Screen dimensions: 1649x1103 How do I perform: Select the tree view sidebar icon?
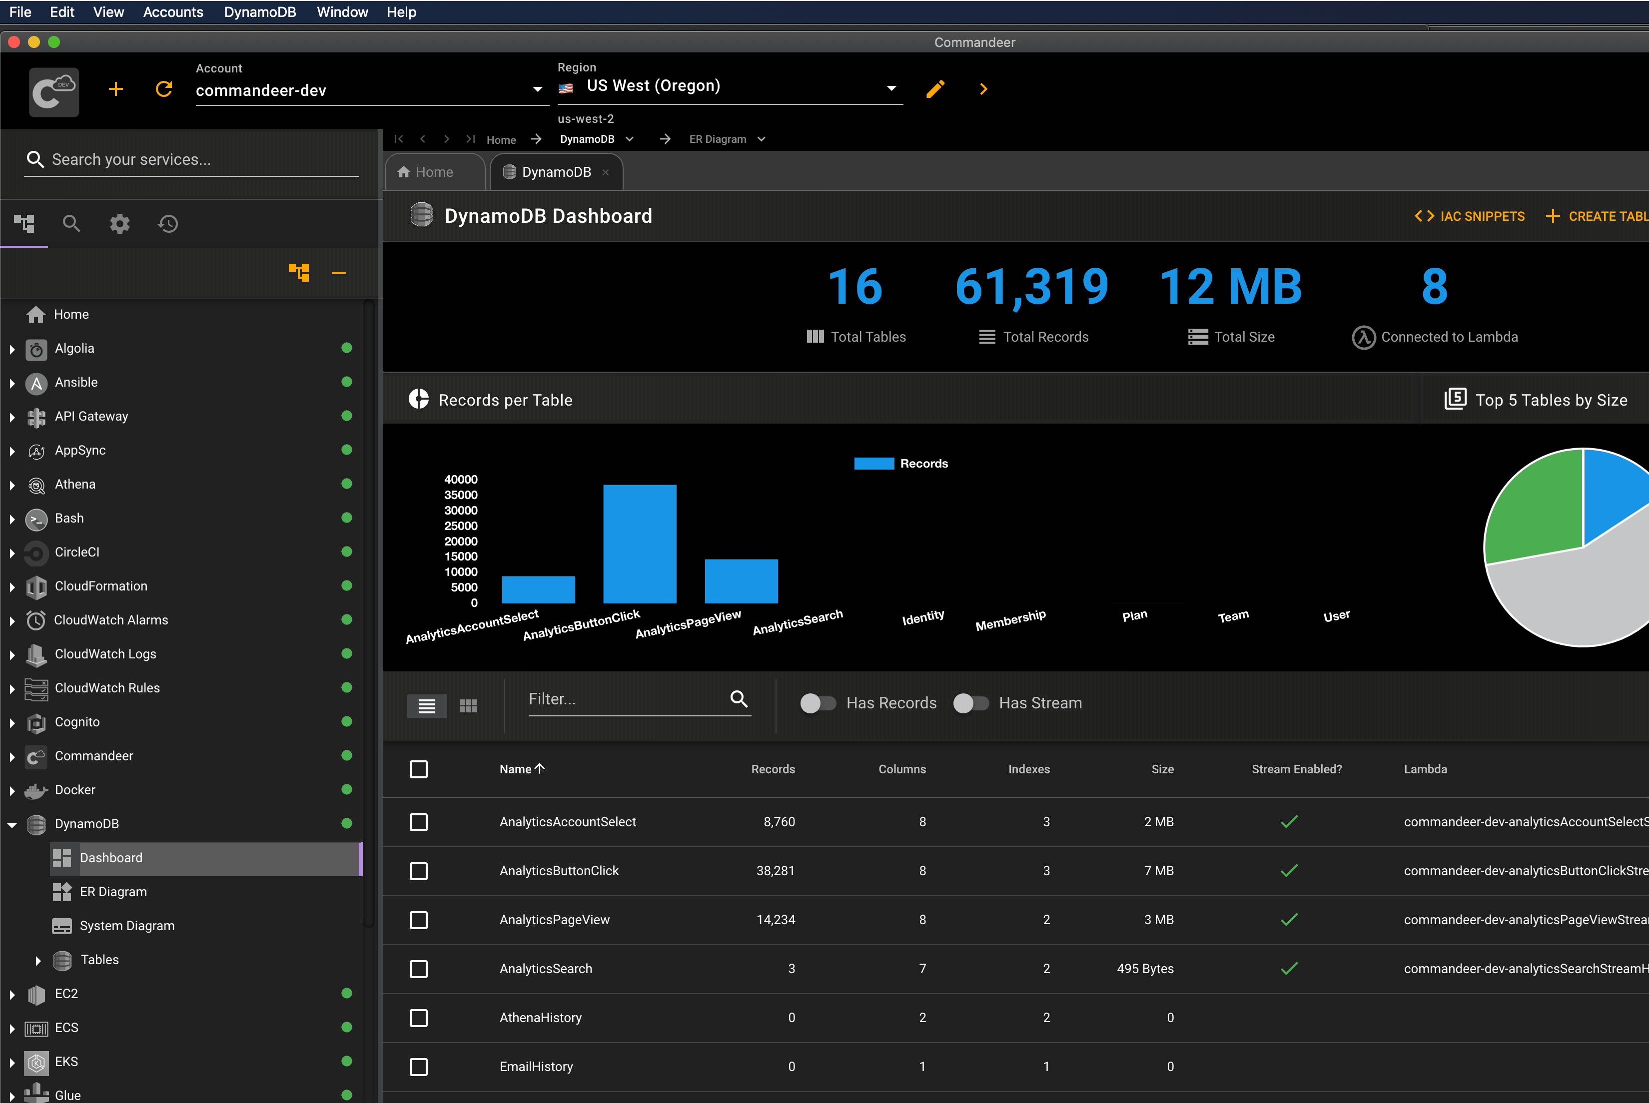tap(24, 224)
